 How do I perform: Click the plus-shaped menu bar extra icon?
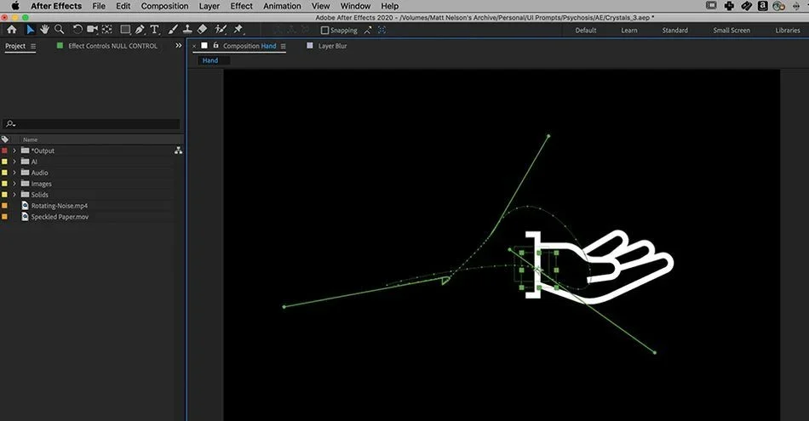729,6
